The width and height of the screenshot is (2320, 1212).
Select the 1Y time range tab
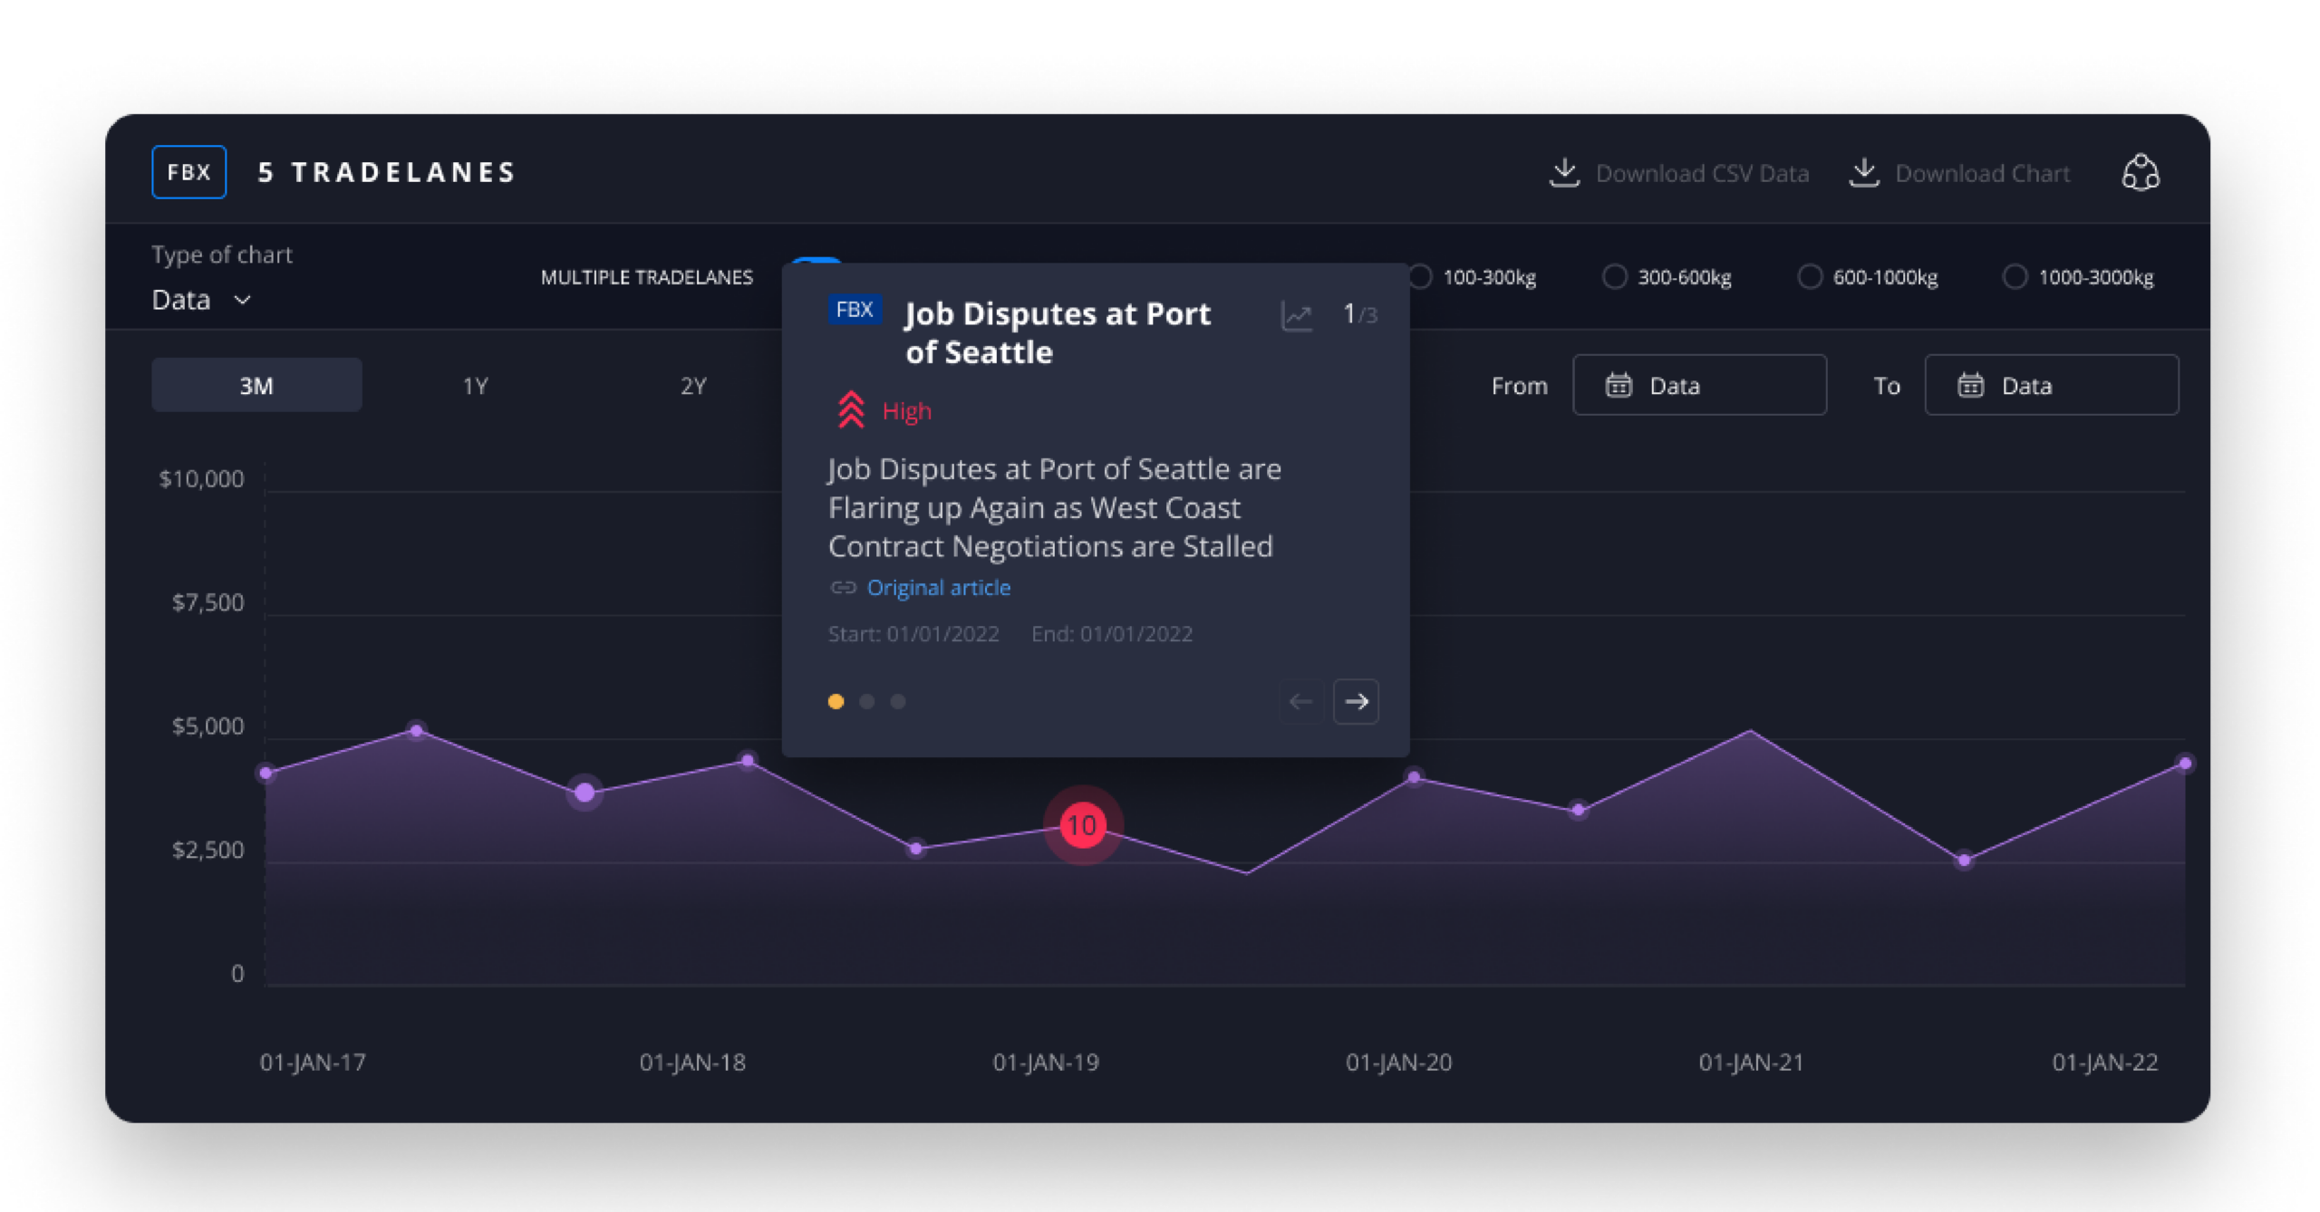point(475,386)
